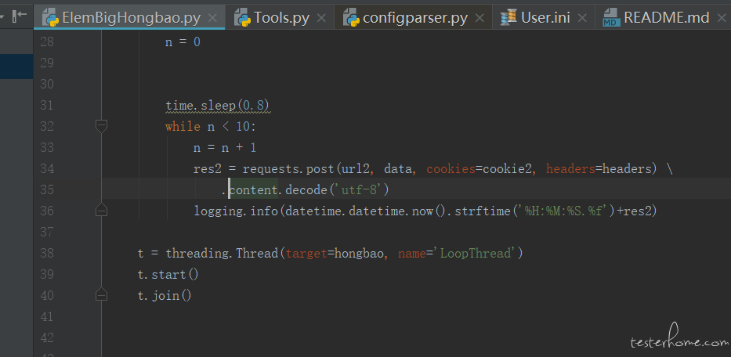Click the hide panel arrow icon
The width and height of the screenshot is (731, 357).
[20, 16]
